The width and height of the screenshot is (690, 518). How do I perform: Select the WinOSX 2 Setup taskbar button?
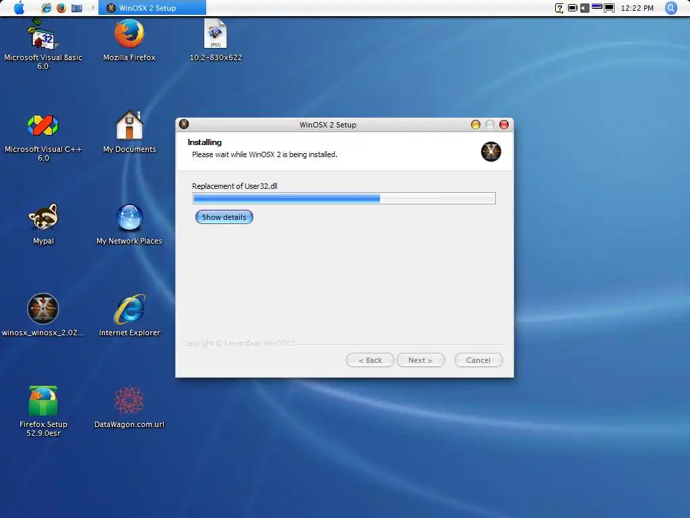click(x=152, y=8)
